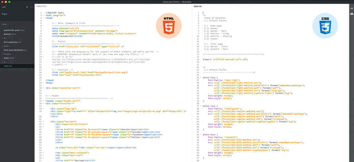Open the Live Preview lightning icon
This screenshot has height=162, width=354.
coord(352,8)
